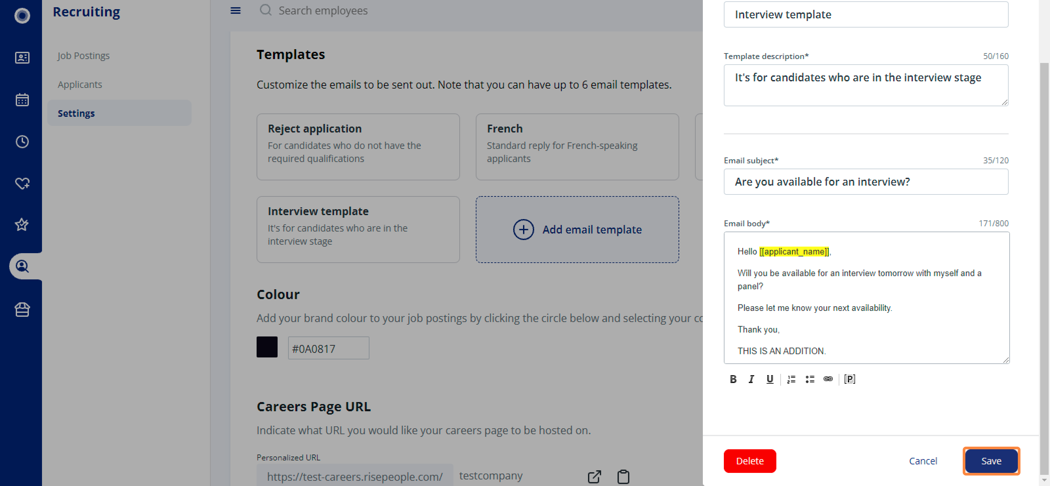This screenshot has width=1050, height=486.
Task: Delete the interview template
Action: click(x=749, y=461)
